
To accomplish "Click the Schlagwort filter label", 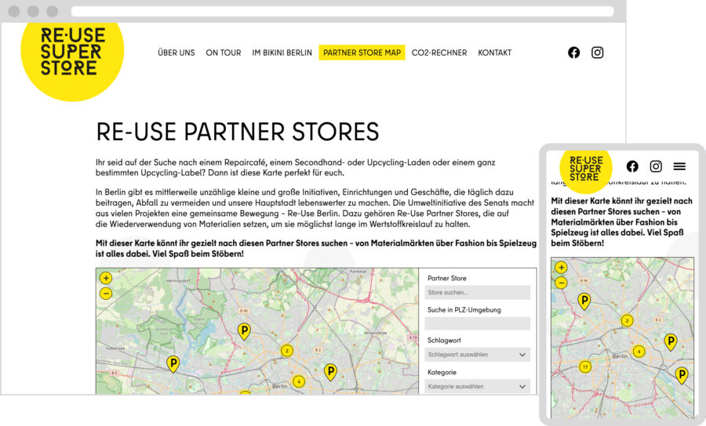I will 444,340.
